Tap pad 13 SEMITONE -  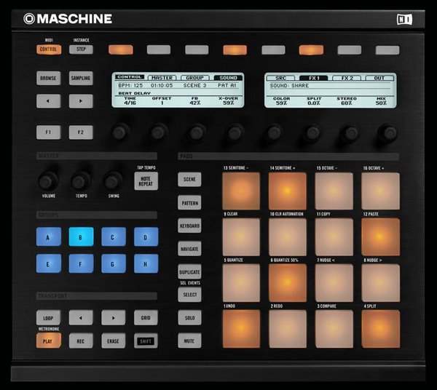[x=241, y=191]
